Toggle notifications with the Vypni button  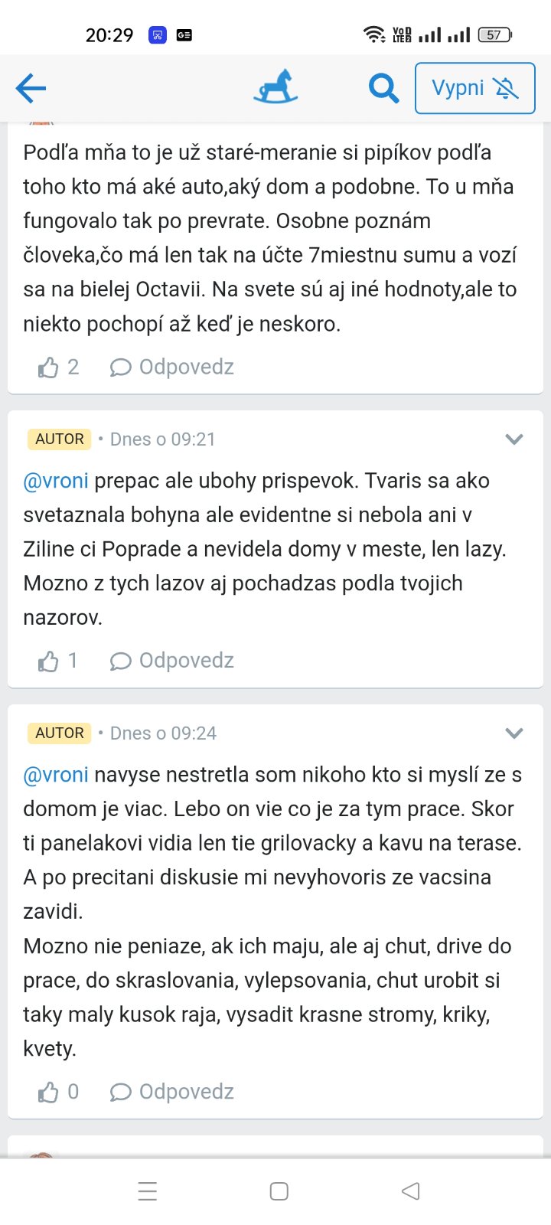point(474,88)
